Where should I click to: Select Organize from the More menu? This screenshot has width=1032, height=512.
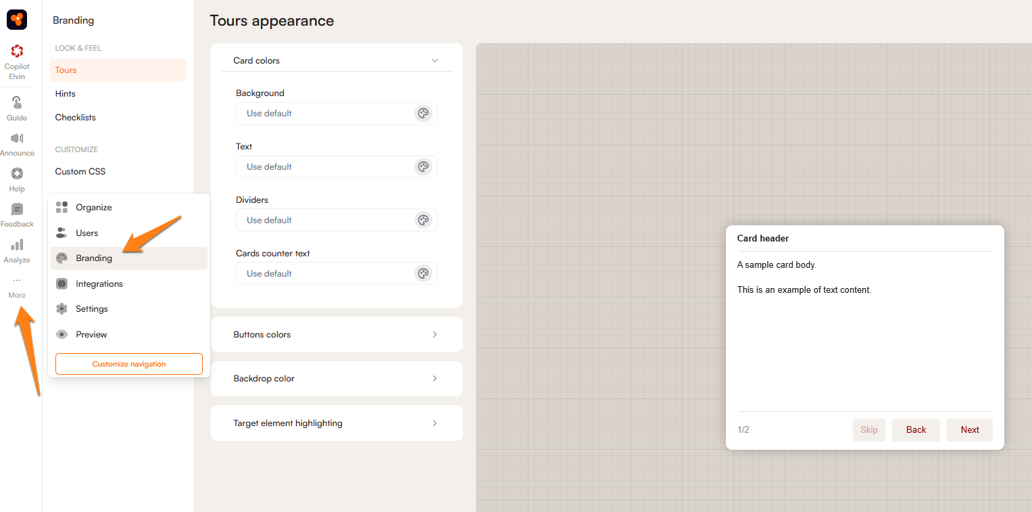[93, 208]
